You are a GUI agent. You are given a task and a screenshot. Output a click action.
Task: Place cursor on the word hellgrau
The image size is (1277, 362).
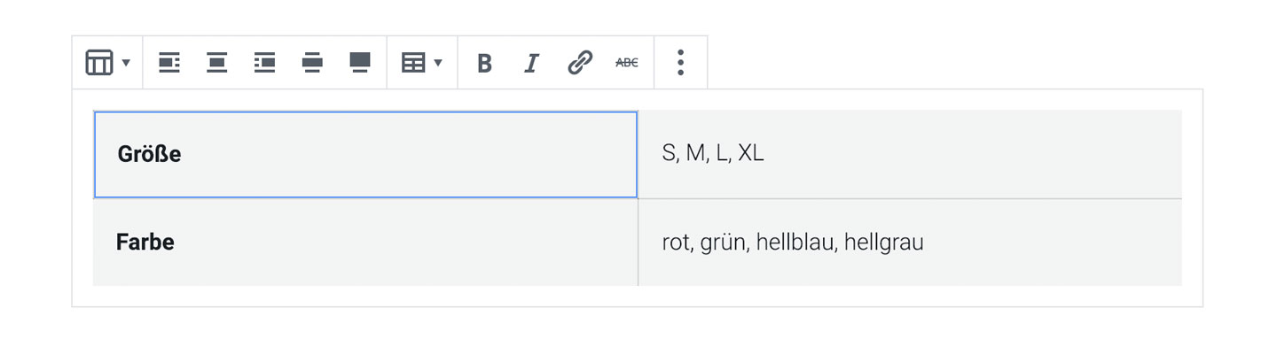coord(884,243)
